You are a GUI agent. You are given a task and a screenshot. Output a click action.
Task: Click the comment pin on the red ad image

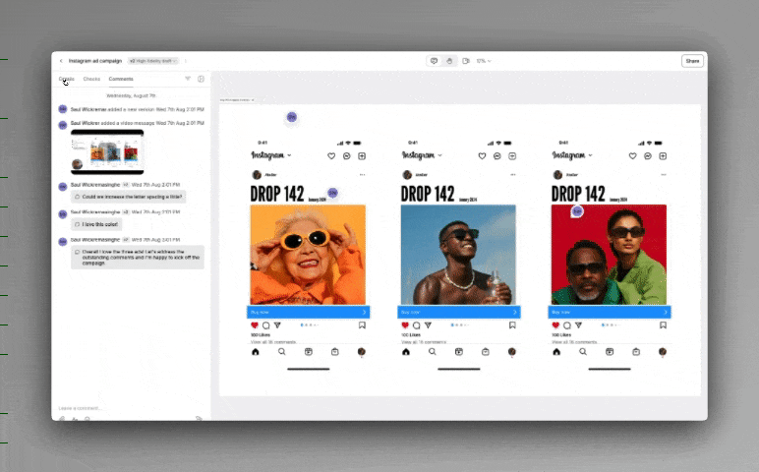577,211
